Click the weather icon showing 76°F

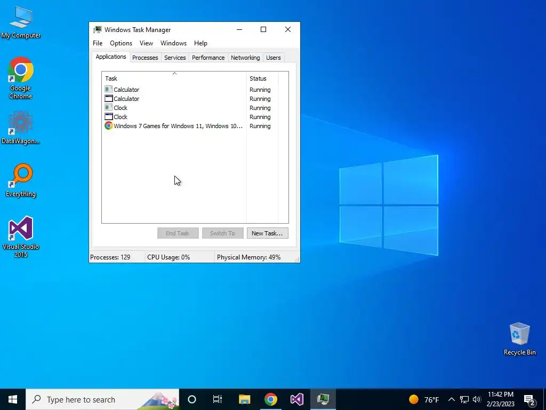[414, 399]
